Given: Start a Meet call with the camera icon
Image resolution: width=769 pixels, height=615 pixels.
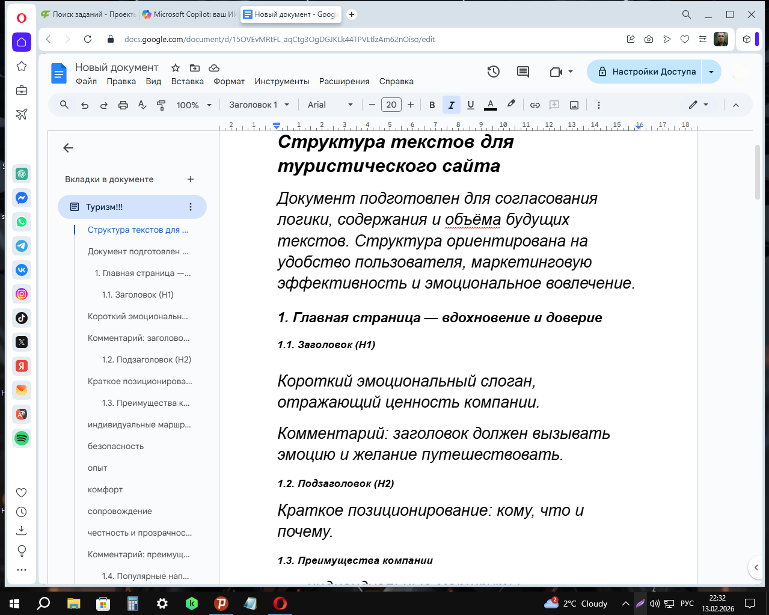Looking at the screenshot, I should [557, 71].
